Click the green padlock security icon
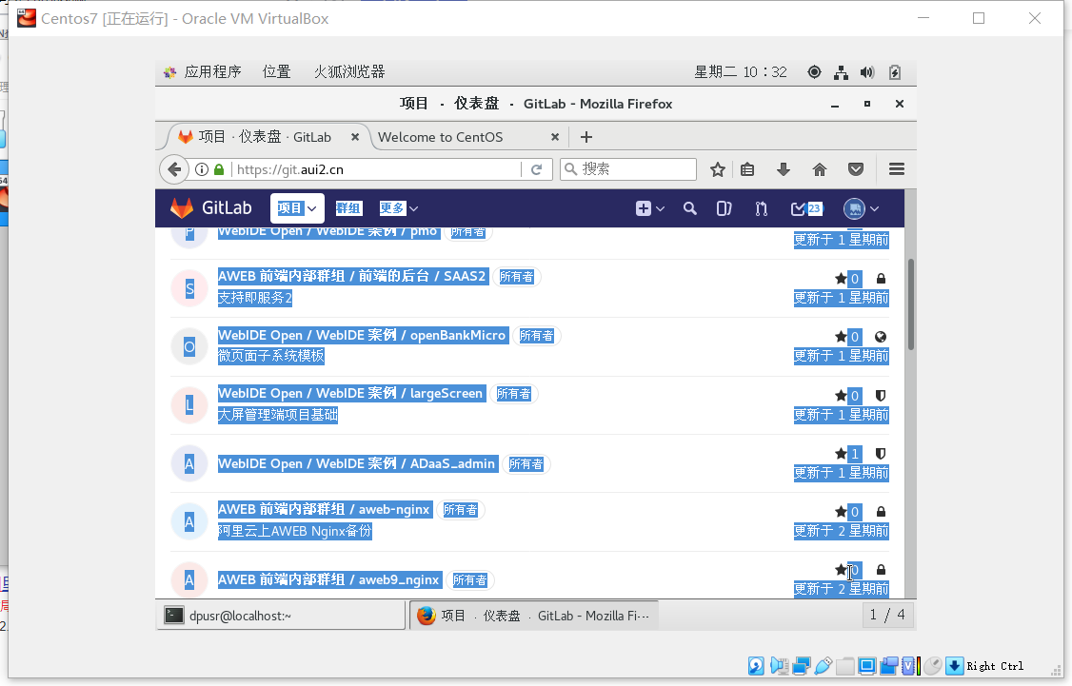Image resolution: width=1072 pixels, height=686 pixels. pos(219,168)
